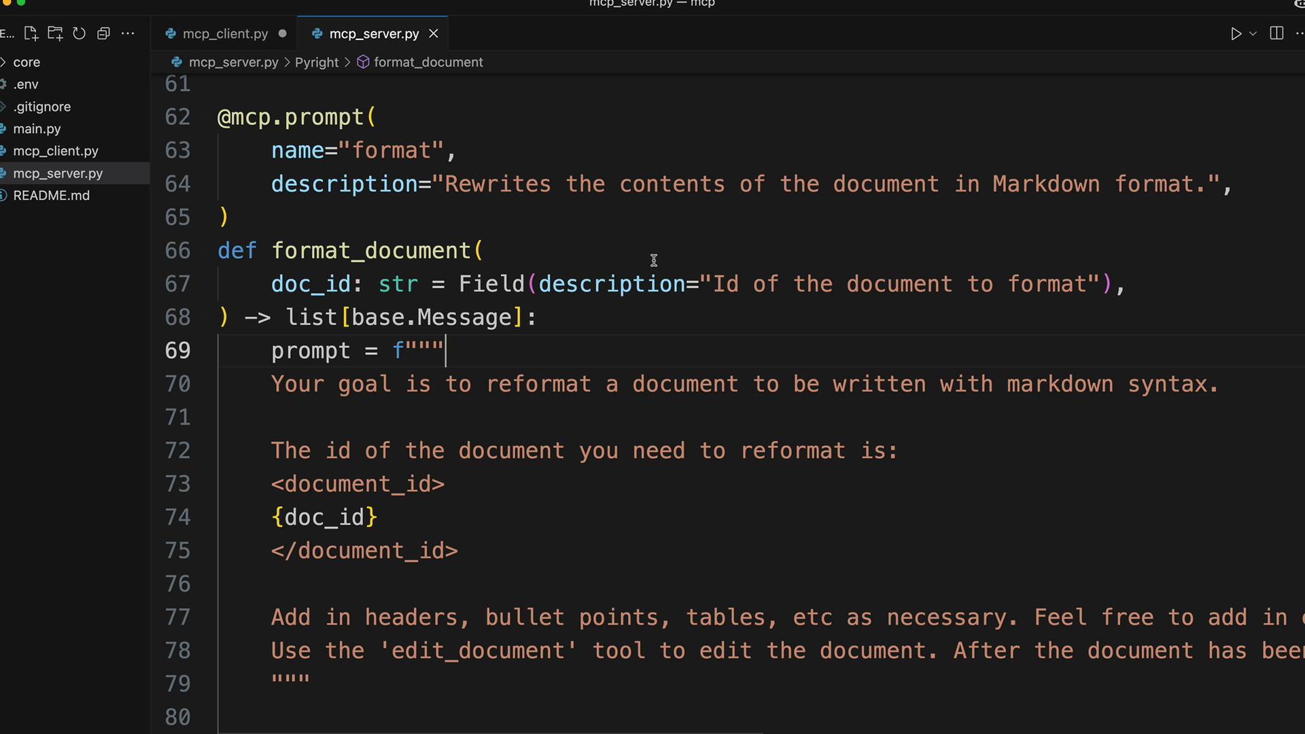Click the prompt variable on line 69

tap(311, 351)
